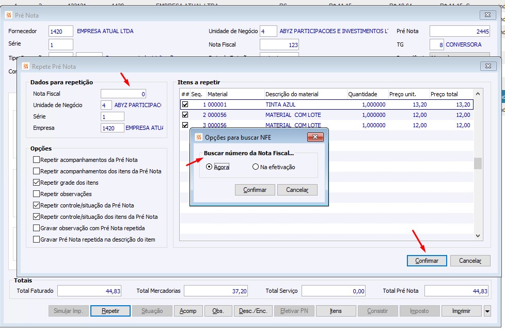This screenshot has width=505, height=329.
Task: Click Confirmar in Repete Pré Nota window
Action: tap(427, 261)
